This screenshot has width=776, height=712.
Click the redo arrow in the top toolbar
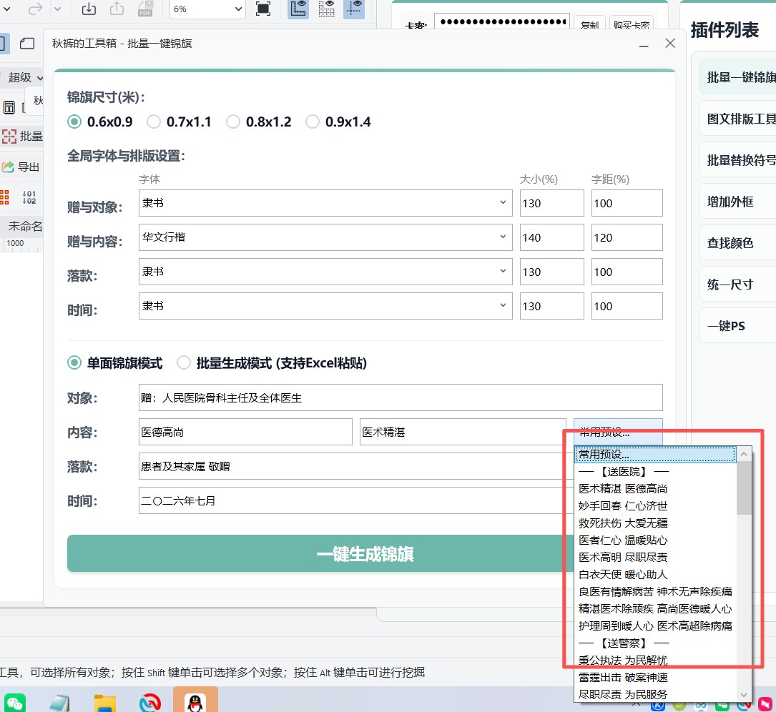[35, 9]
